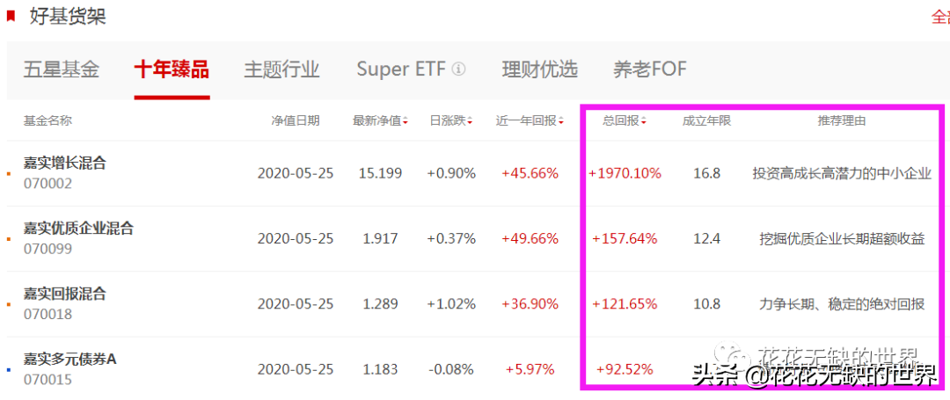
Task: Sort by 日涨跌 using its arrow
Action: tap(471, 121)
